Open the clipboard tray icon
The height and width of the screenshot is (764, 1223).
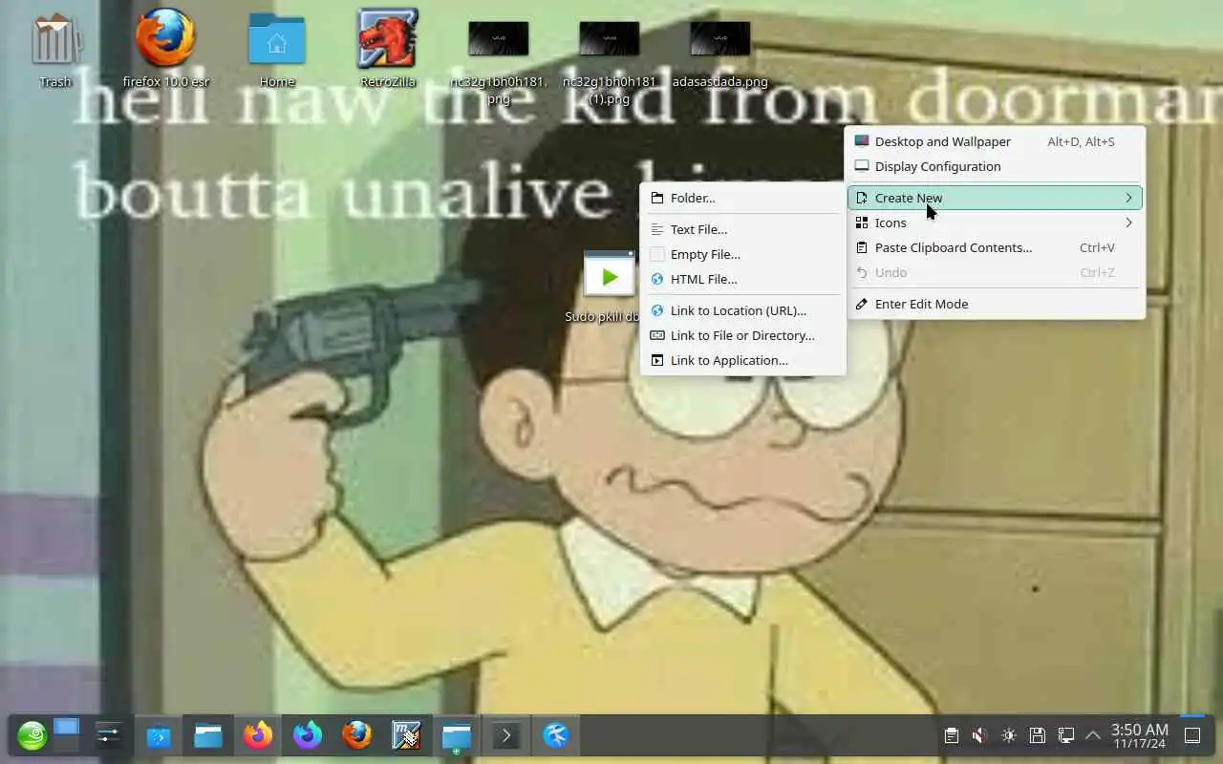click(951, 735)
